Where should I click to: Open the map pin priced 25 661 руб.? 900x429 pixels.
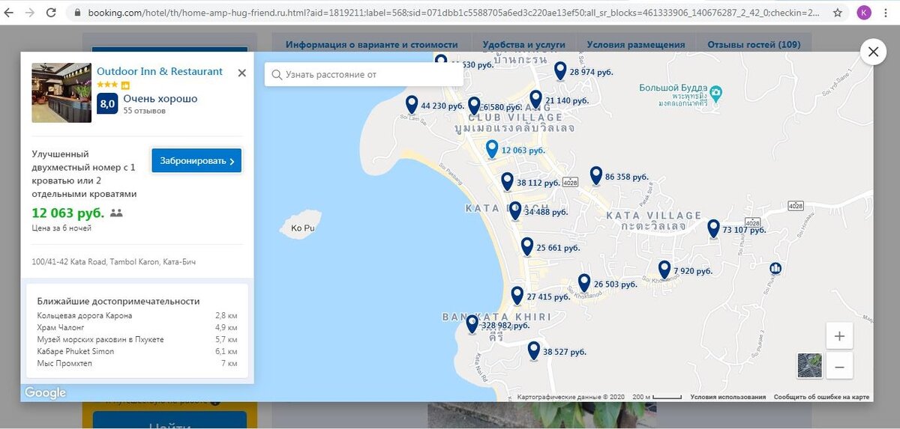527,247
